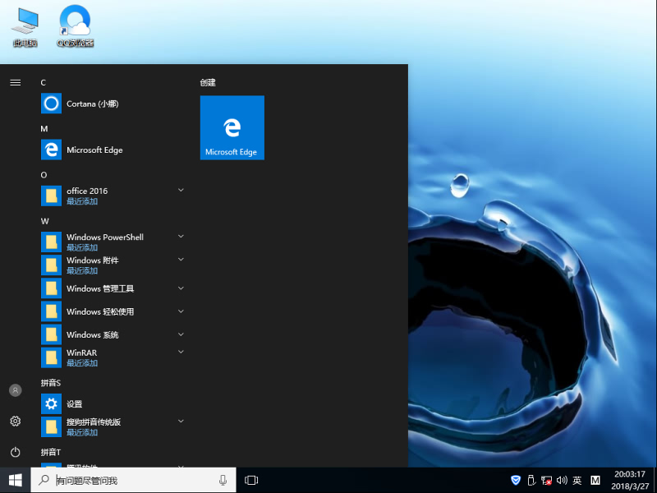Image resolution: width=657 pixels, height=493 pixels.
Task: Click the user account avatar icon
Action: 15,390
